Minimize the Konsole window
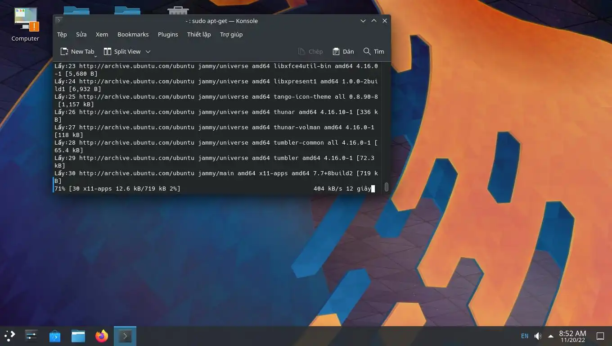The width and height of the screenshot is (612, 346). pyautogui.click(x=363, y=21)
